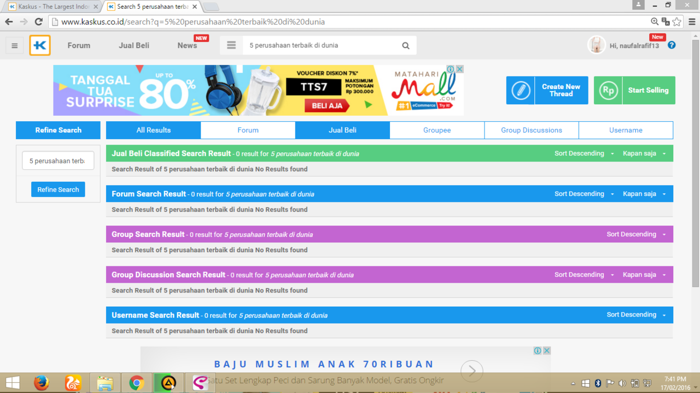Click the Bluetooth tray icon

pos(598,383)
